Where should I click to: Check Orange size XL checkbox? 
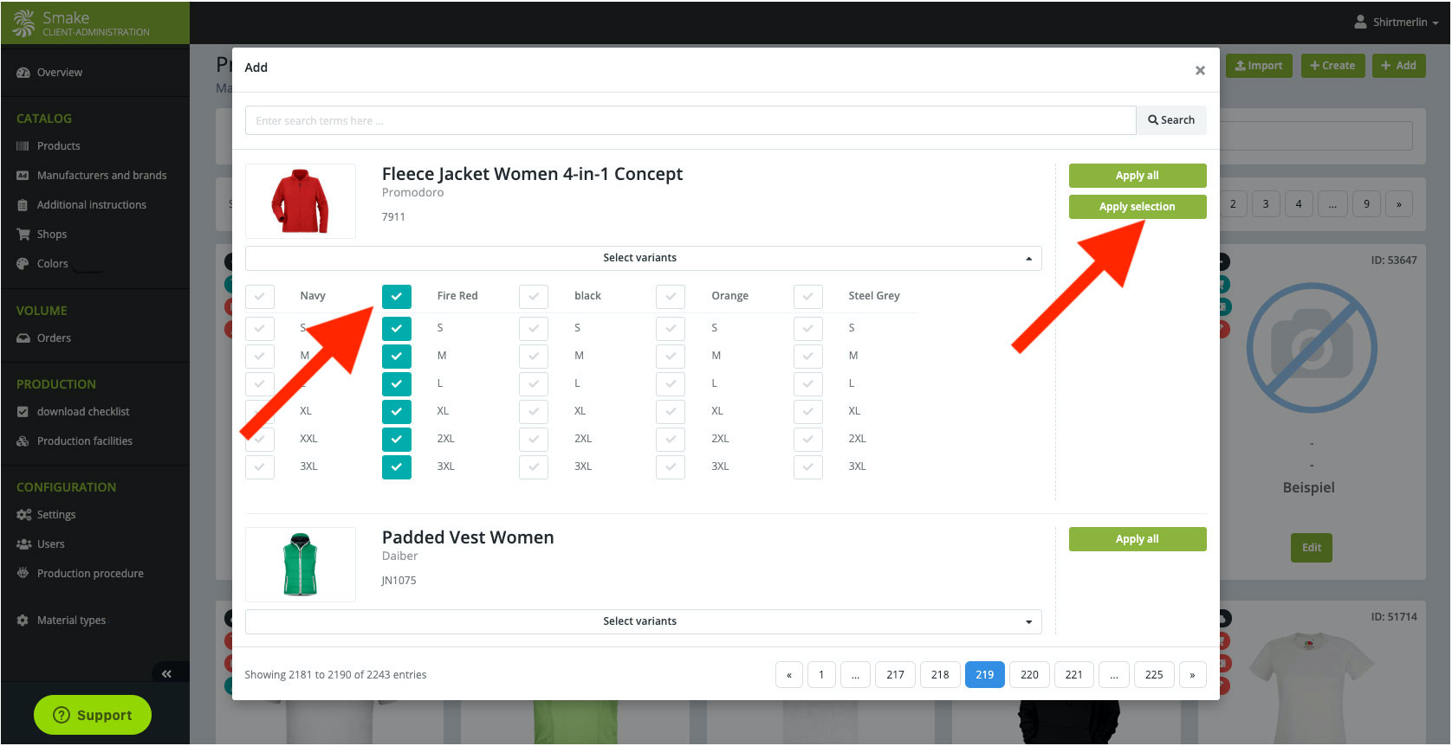671,411
